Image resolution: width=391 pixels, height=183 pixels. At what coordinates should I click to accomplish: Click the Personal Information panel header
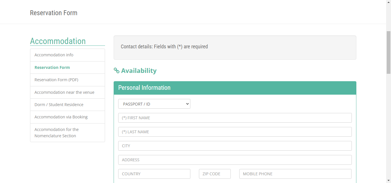(x=235, y=88)
